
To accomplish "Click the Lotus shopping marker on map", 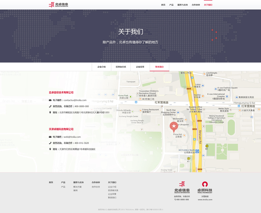I will [x=203, y=86].
